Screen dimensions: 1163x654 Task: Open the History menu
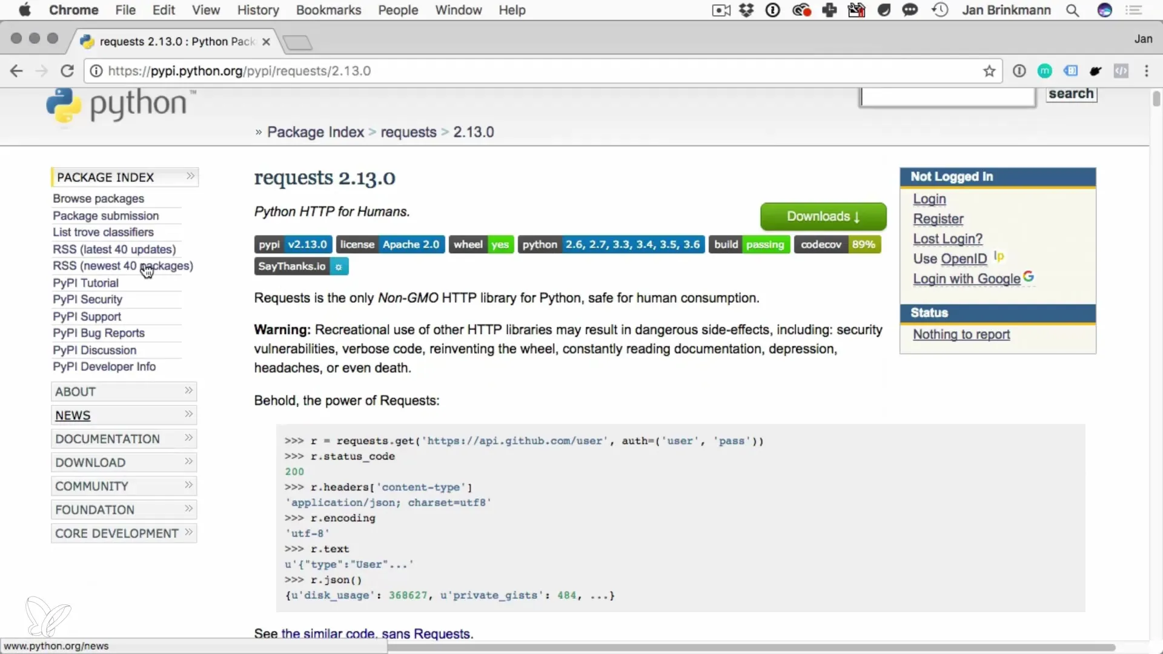click(258, 10)
